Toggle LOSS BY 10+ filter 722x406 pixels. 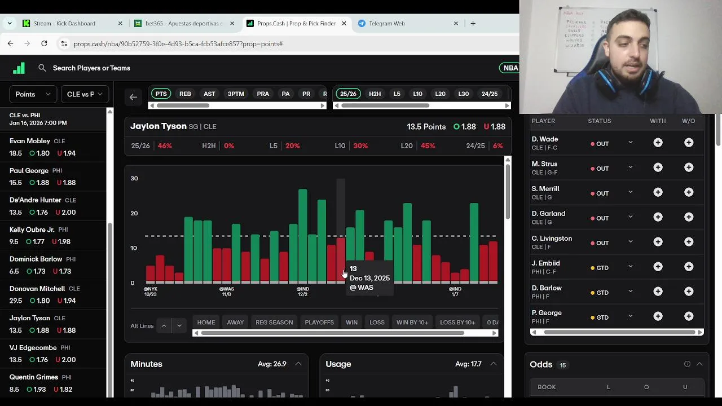coord(457,323)
